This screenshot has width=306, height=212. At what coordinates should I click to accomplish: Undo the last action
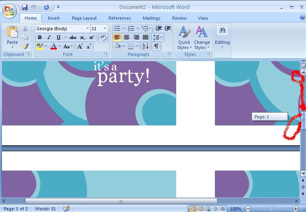(33, 7)
